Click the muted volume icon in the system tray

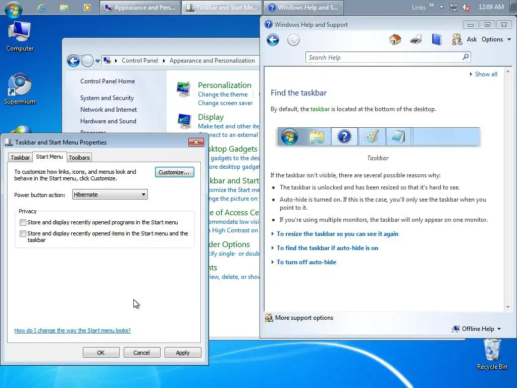466,7
